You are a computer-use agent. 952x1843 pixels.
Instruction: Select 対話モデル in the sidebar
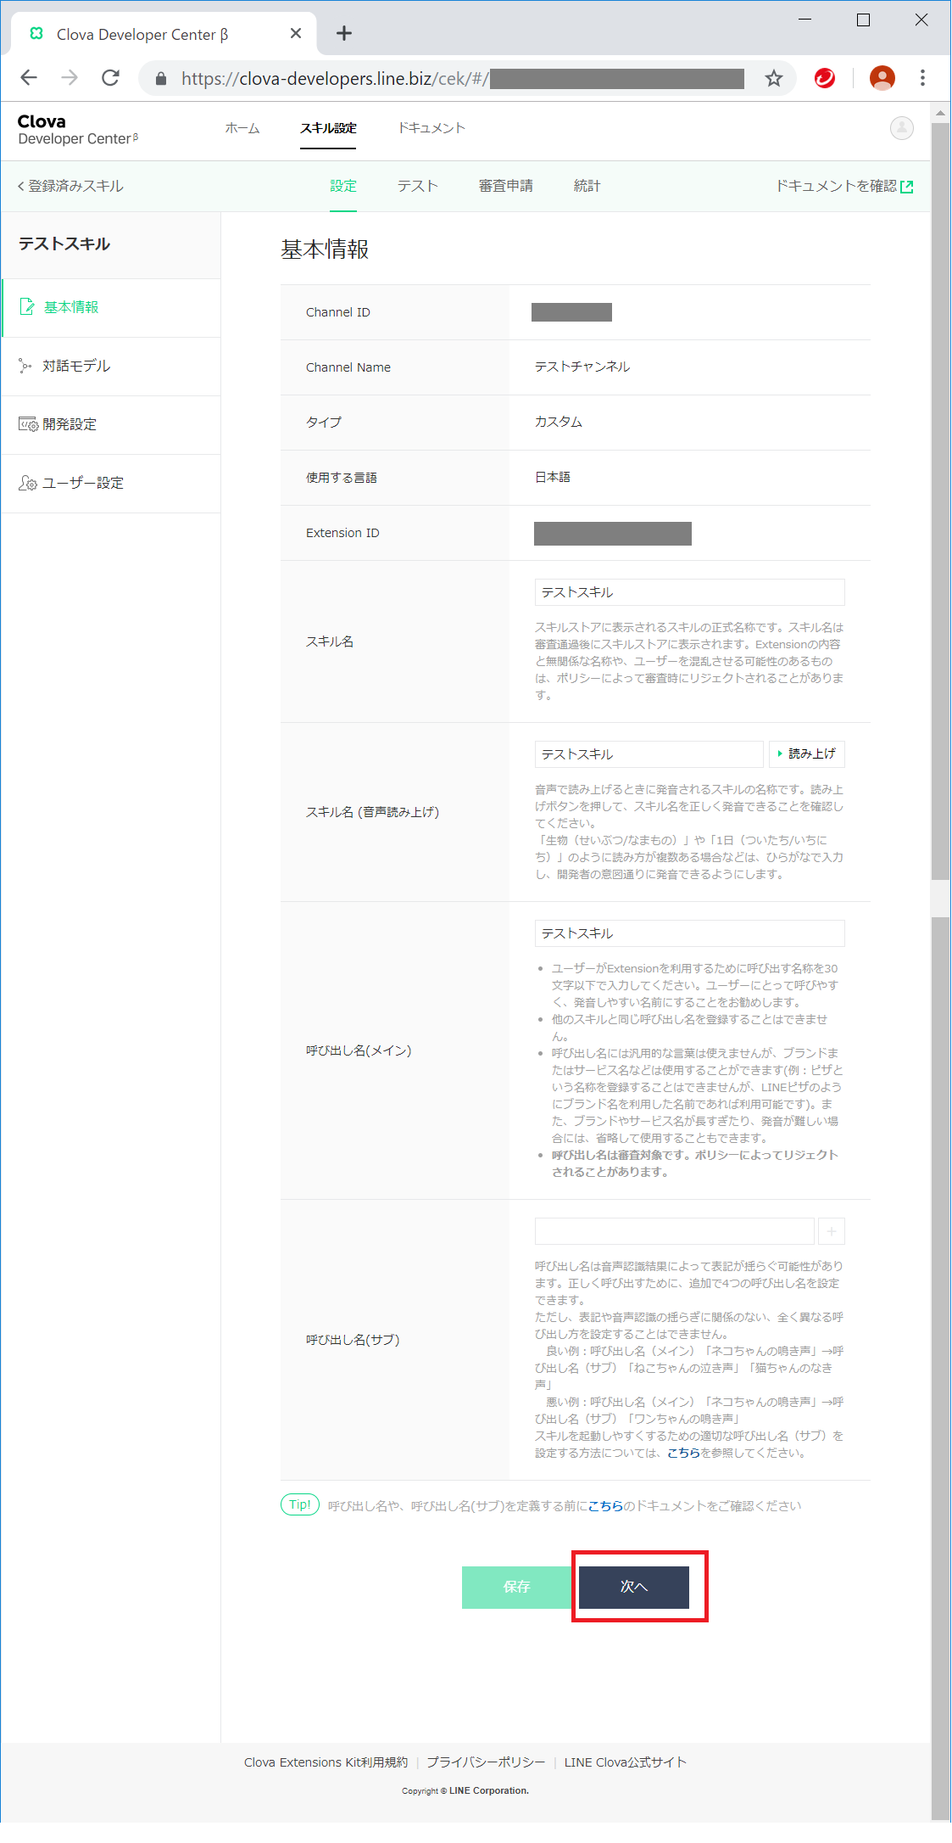76,367
